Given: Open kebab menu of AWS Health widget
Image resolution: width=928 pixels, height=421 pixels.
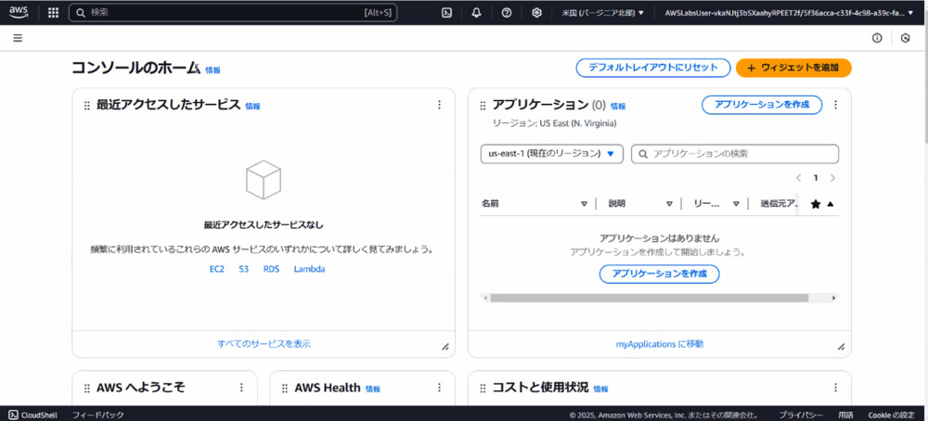Looking at the screenshot, I should [x=439, y=388].
